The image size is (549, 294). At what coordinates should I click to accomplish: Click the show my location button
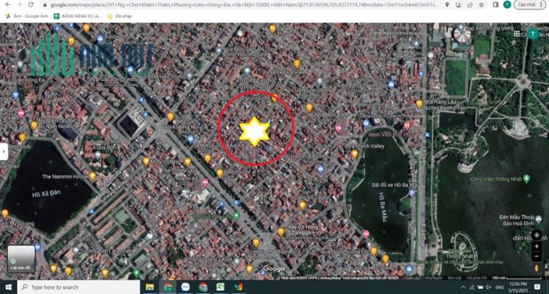pyautogui.click(x=536, y=235)
